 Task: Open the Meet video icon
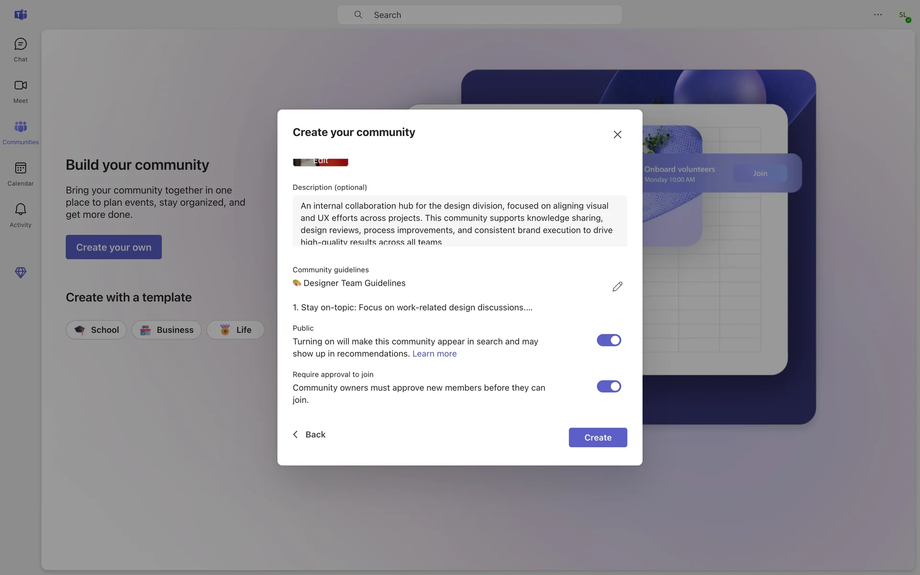tap(20, 85)
